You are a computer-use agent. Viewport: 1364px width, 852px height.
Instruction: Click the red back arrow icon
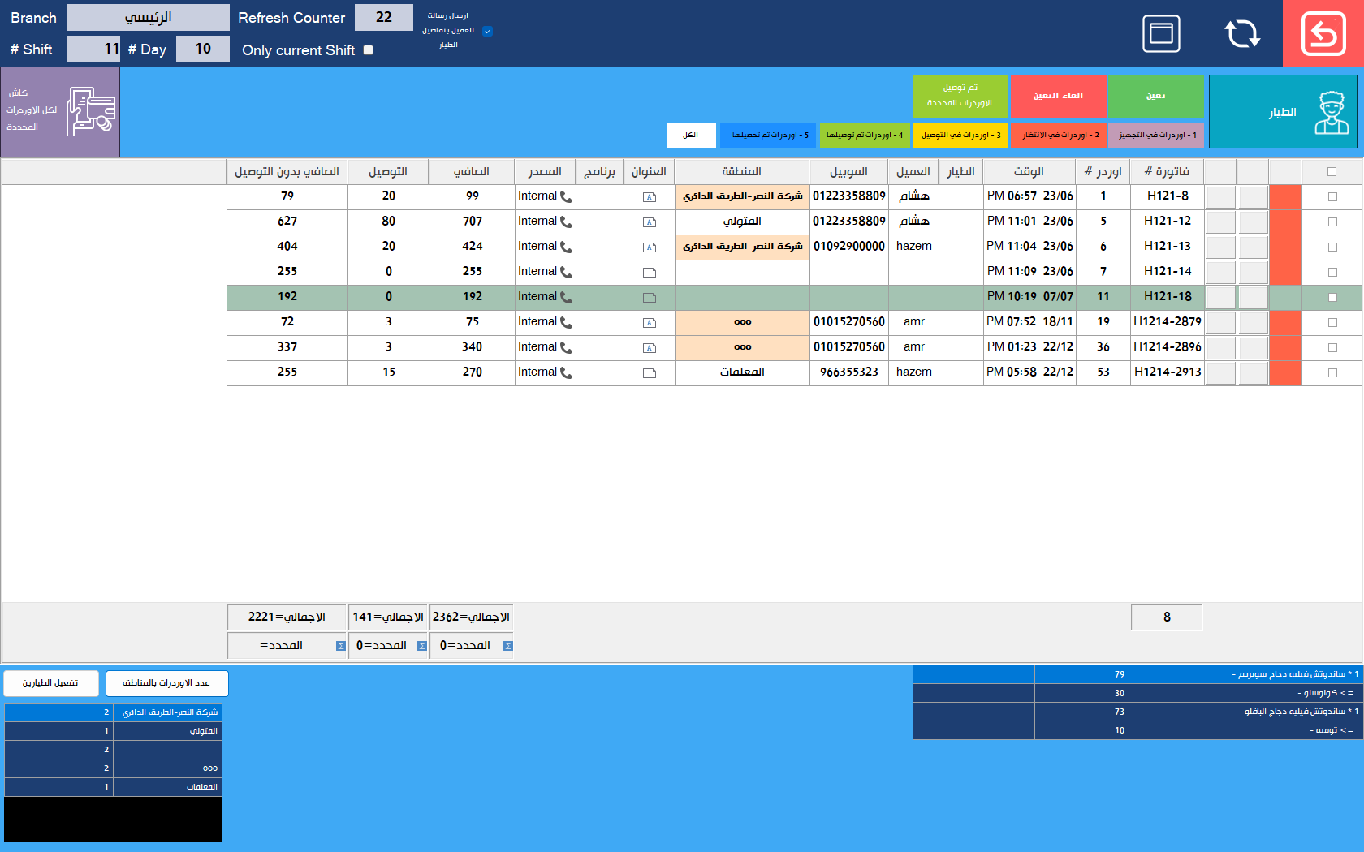coord(1323,34)
